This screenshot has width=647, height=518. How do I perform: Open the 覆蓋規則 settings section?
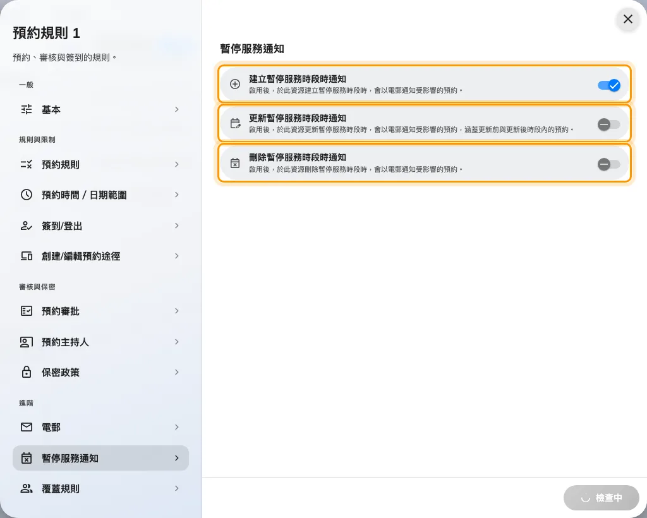point(100,489)
